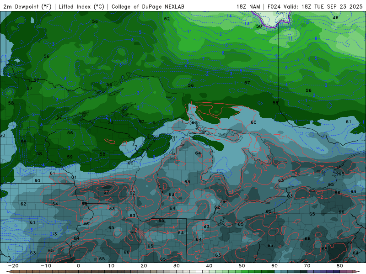Screen dimensions: 366x274
Task: Click the 67 dewpoint value on the map
Action: (x=106, y=192)
